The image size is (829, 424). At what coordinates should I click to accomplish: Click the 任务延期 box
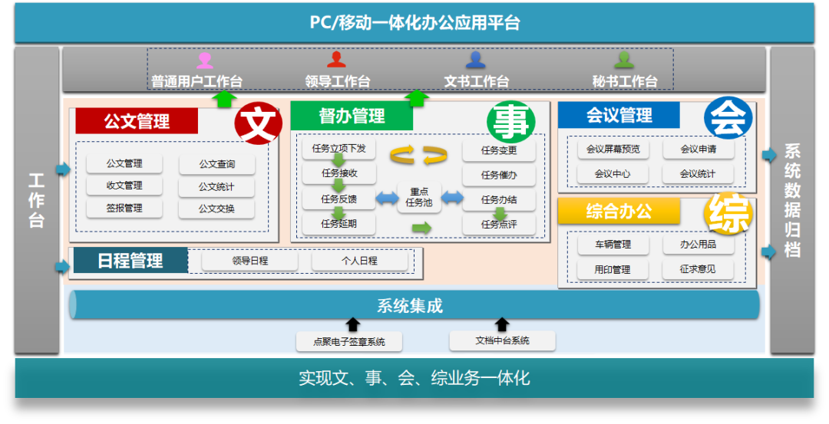[x=339, y=223]
